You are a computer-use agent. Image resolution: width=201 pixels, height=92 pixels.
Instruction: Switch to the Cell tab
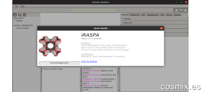coord(162,15)
